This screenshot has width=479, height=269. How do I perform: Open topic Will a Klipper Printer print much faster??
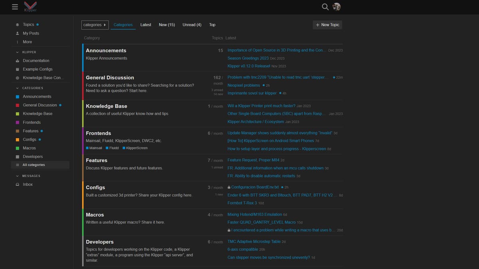[261, 106]
